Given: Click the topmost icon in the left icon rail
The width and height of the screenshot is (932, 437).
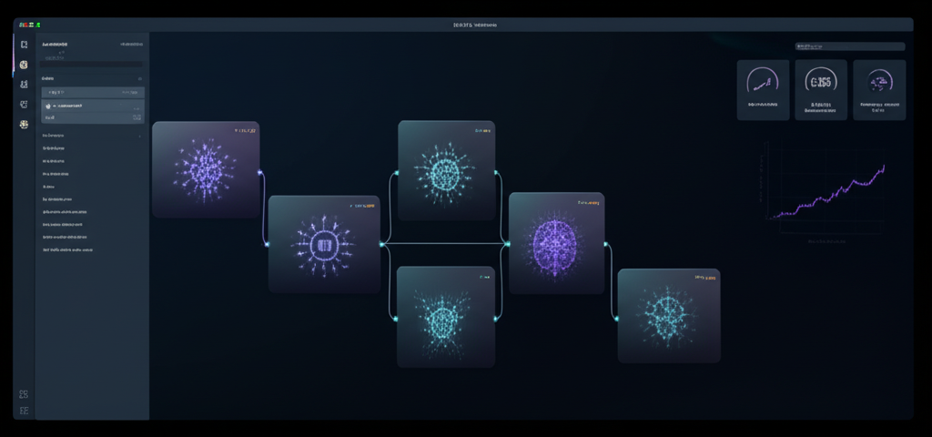Looking at the screenshot, I should click(24, 45).
